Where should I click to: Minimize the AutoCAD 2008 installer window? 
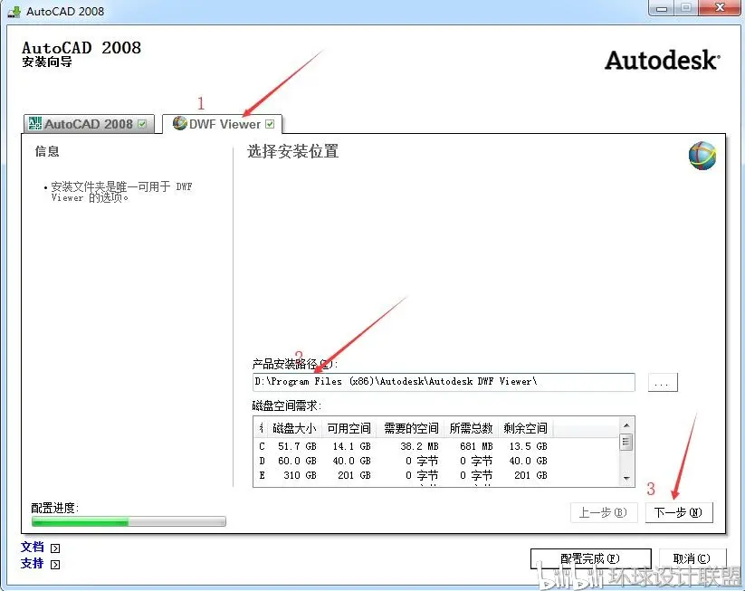[x=662, y=8]
